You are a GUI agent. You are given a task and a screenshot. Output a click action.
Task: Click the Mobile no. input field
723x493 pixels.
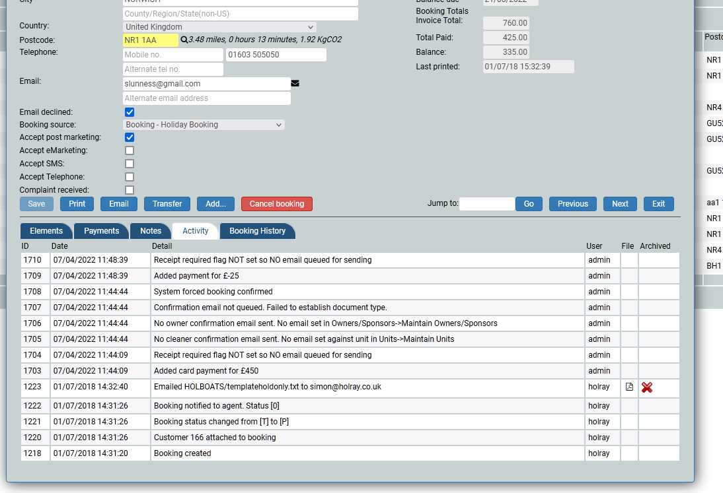(x=173, y=55)
